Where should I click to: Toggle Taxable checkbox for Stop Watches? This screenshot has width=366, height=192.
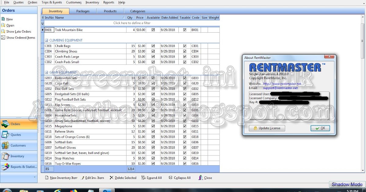coord(185,158)
